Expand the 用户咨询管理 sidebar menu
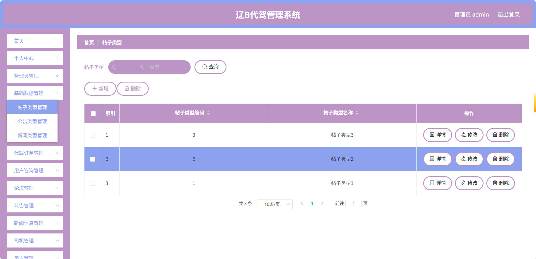Viewport: 536px width, 259px height. point(35,170)
